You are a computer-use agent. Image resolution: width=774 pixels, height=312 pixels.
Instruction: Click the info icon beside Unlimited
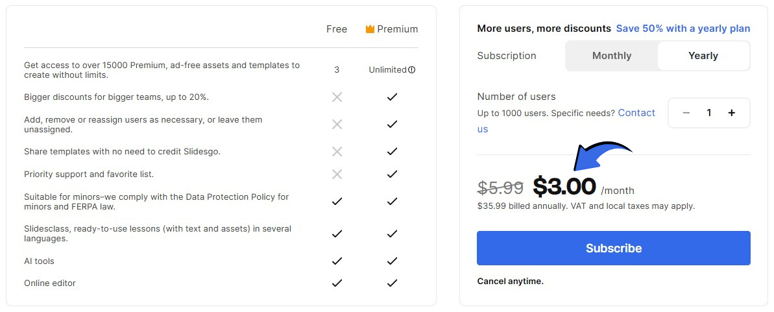coord(412,70)
